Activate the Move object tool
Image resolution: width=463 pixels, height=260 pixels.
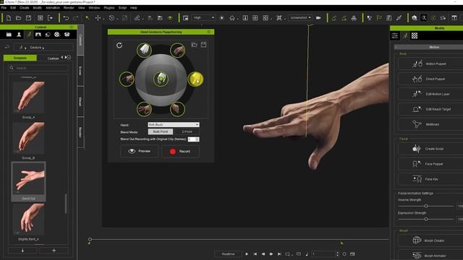pyautogui.click(x=98, y=18)
